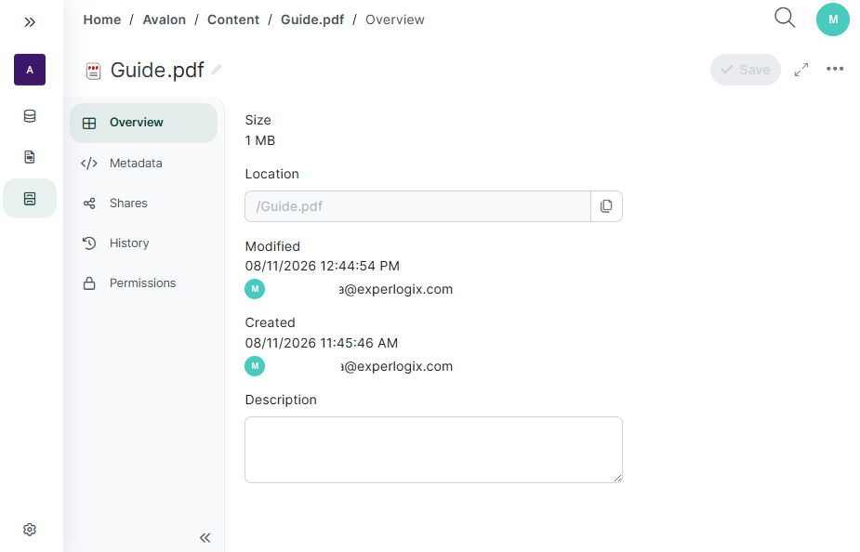Expand view to full screen
Screen dimensions: 860x552
click(x=801, y=70)
